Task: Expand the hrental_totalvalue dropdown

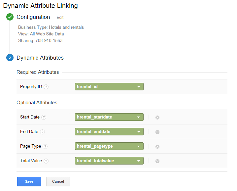Action: click(109, 161)
